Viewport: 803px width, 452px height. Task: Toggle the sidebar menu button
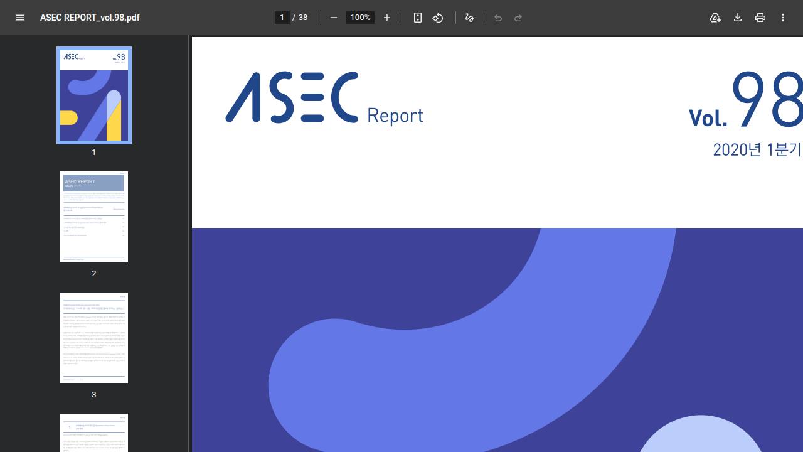(20, 18)
